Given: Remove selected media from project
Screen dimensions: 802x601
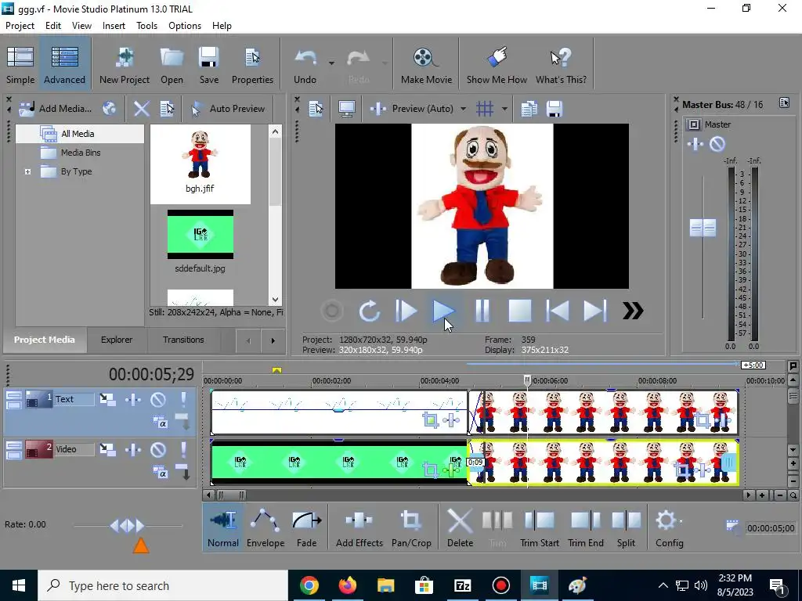Looking at the screenshot, I should 142,108.
